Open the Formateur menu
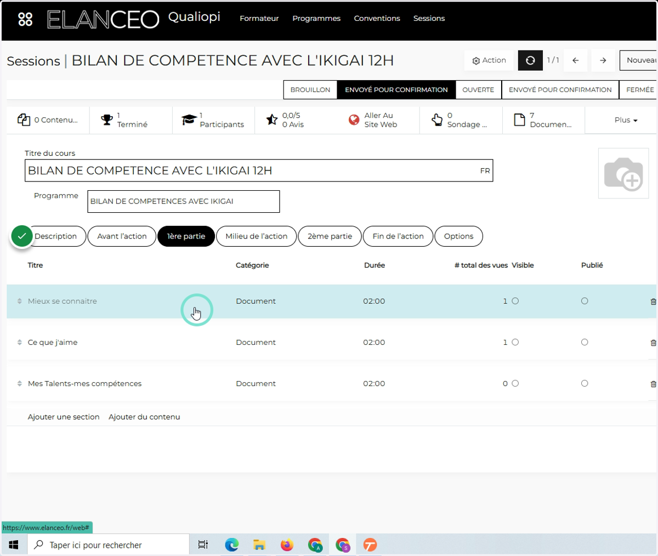 [x=259, y=19]
